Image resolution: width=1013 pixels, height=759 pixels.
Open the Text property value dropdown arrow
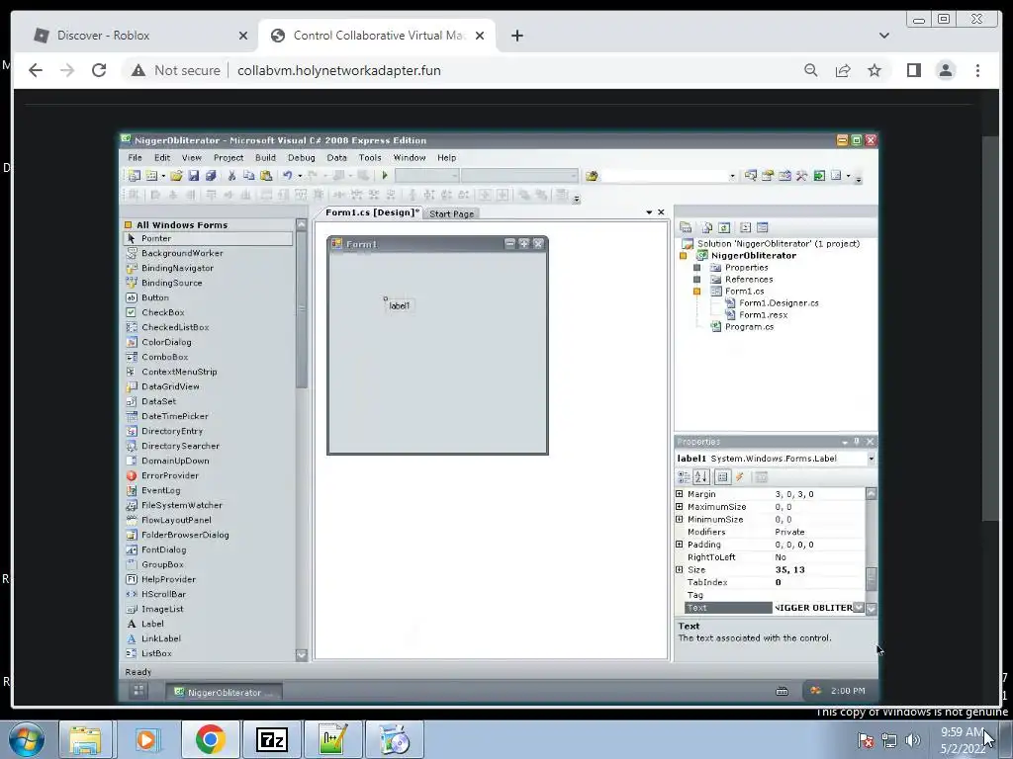(x=859, y=608)
